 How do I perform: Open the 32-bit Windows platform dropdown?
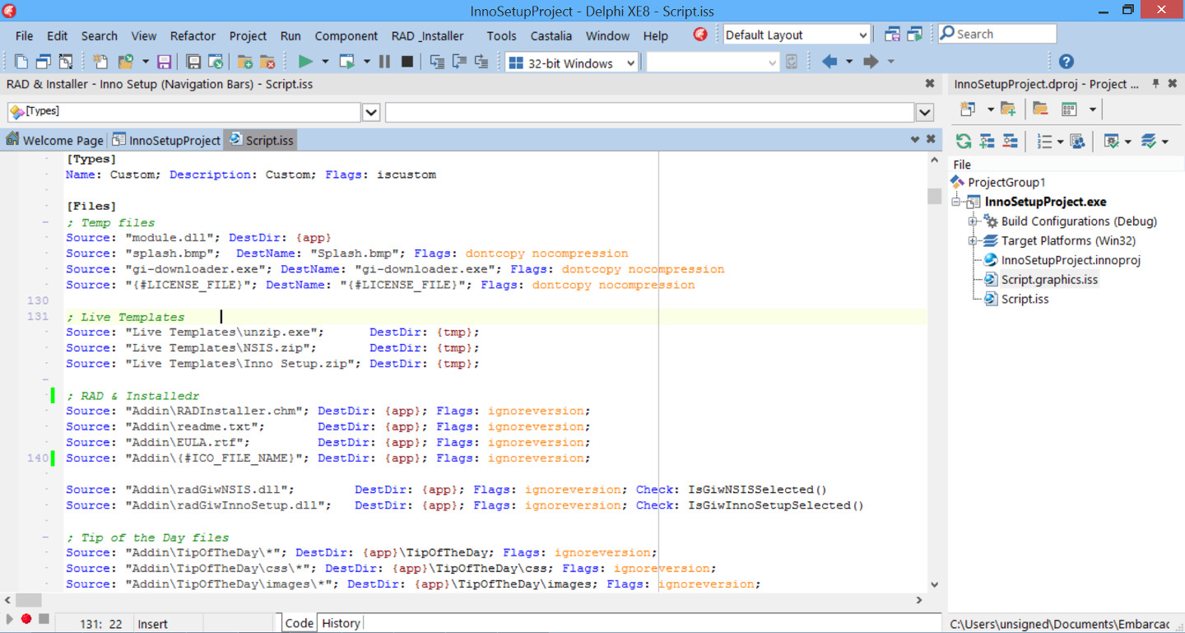[630, 63]
